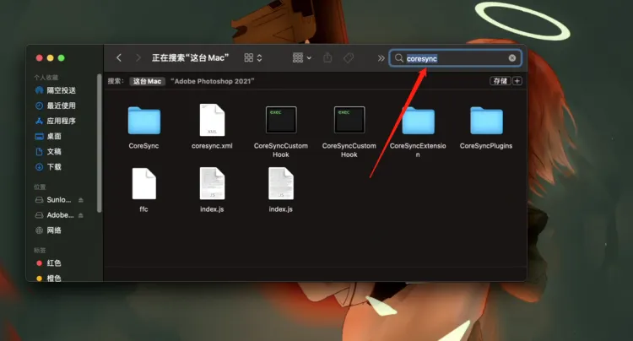The width and height of the screenshot is (633, 341).
Task: Open the CoreSyncPlugins folder
Action: pos(486,121)
